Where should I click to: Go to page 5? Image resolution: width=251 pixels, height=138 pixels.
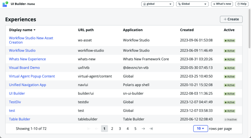135,128
